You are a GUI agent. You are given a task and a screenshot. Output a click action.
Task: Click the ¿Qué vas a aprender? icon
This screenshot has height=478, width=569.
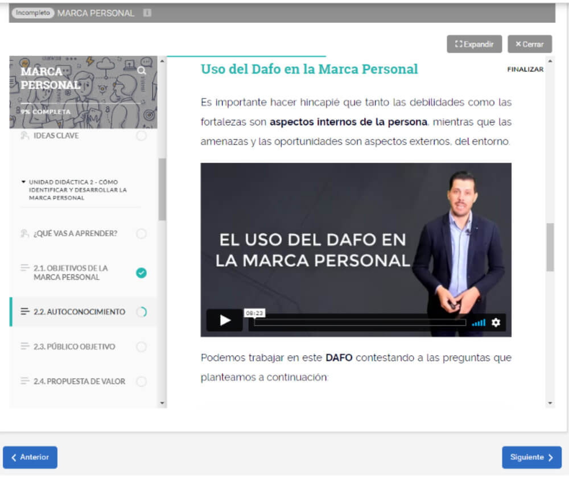click(24, 233)
